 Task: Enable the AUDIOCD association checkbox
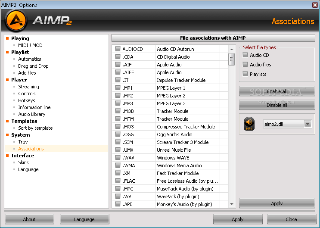point(118,49)
